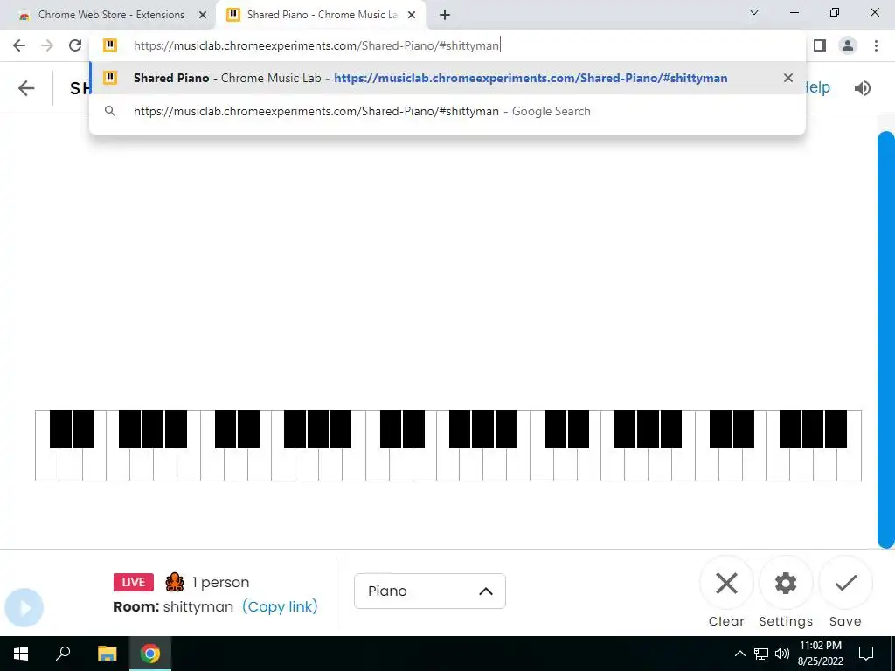This screenshot has width=895, height=671.
Task: Open File Explorer from the taskbar
Action: pyautogui.click(x=107, y=654)
